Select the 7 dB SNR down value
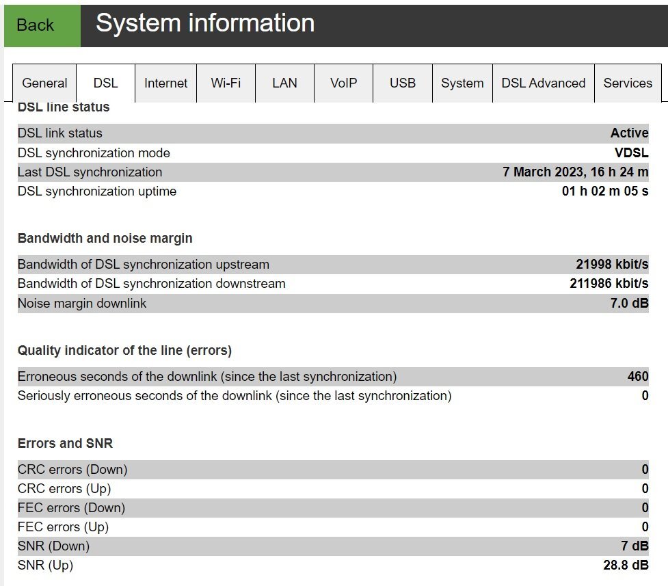This screenshot has height=586, width=668. point(634,546)
